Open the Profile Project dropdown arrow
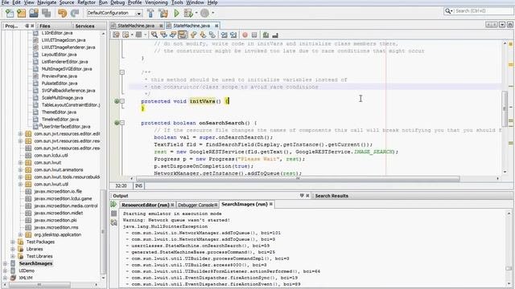The width and height of the screenshot is (515, 289). [212, 13]
